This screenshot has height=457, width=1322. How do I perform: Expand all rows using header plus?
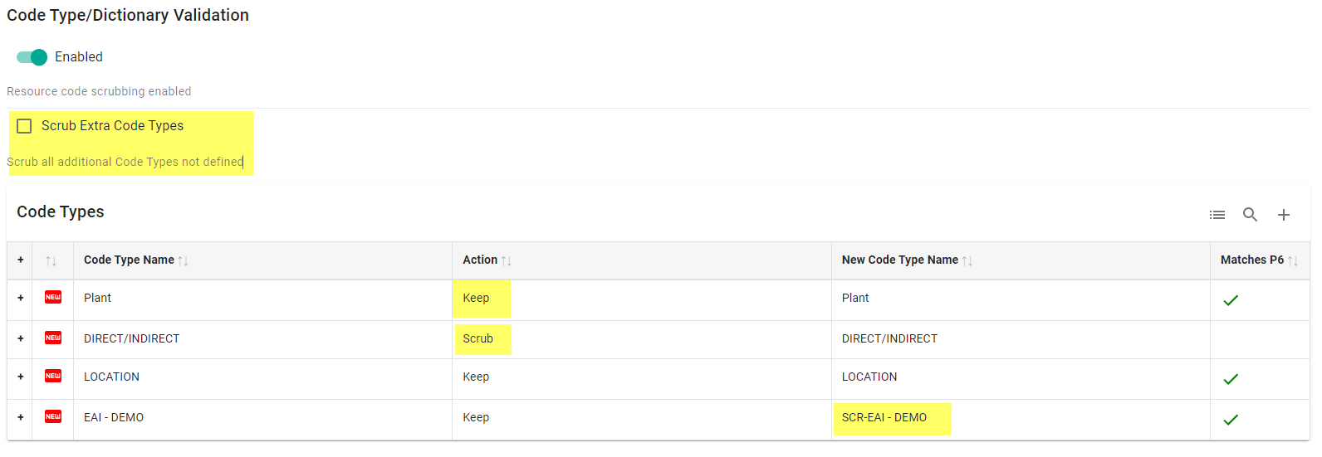click(x=21, y=260)
